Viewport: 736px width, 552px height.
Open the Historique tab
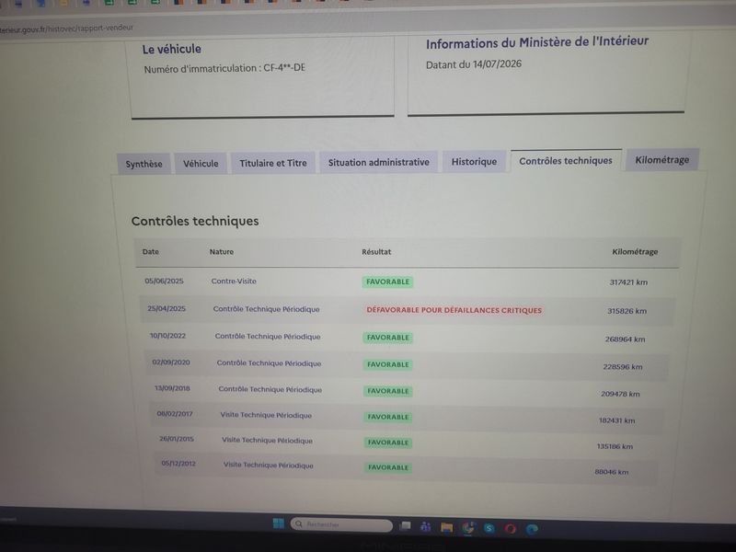[x=474, y=162]
